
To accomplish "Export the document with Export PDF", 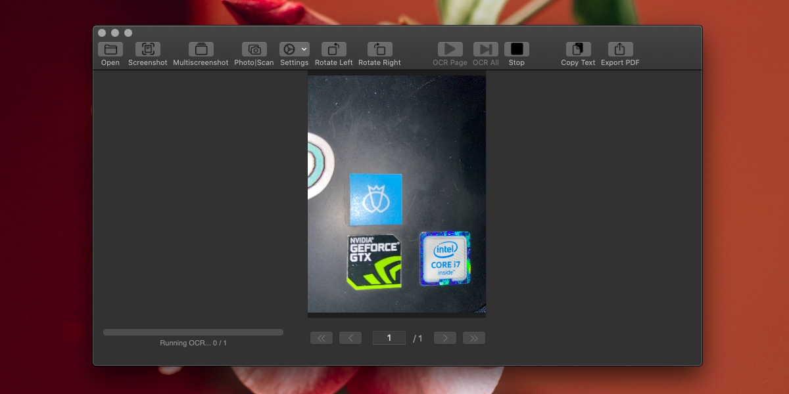I will pos(621,49).
